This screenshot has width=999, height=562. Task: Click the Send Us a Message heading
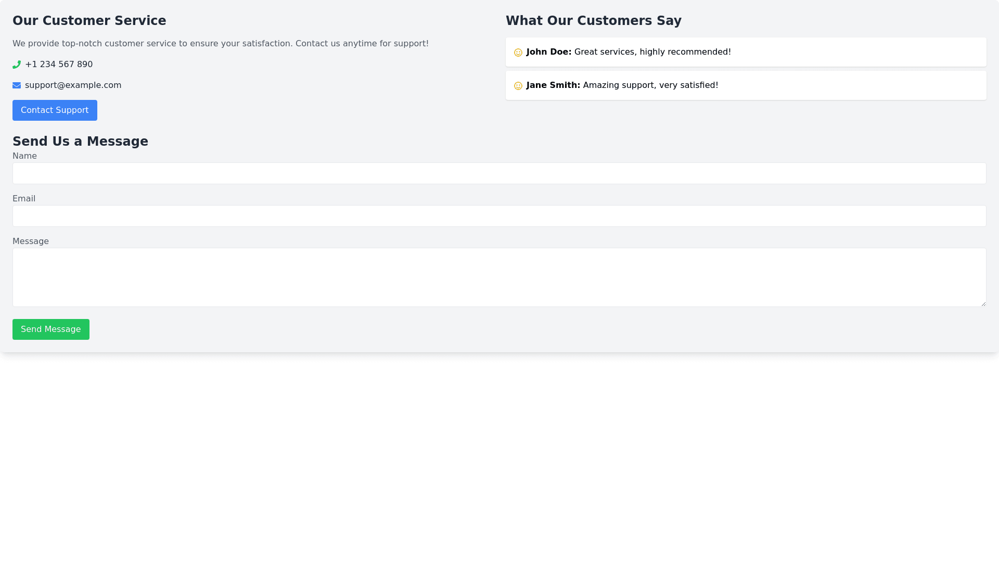80,142
